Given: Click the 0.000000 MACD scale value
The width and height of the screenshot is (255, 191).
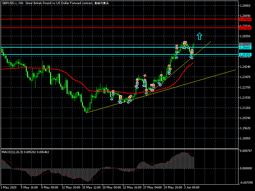Looking at the screenshot, I should [246, 168].
